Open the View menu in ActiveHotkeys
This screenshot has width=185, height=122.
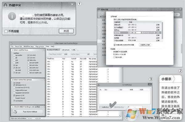(x=47, y=46)
